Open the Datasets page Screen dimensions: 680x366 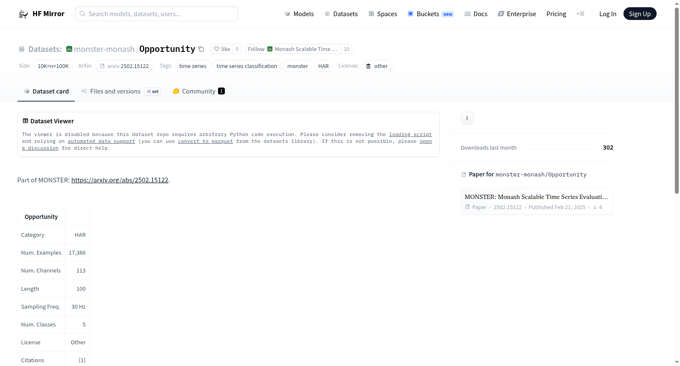point(341,14)
